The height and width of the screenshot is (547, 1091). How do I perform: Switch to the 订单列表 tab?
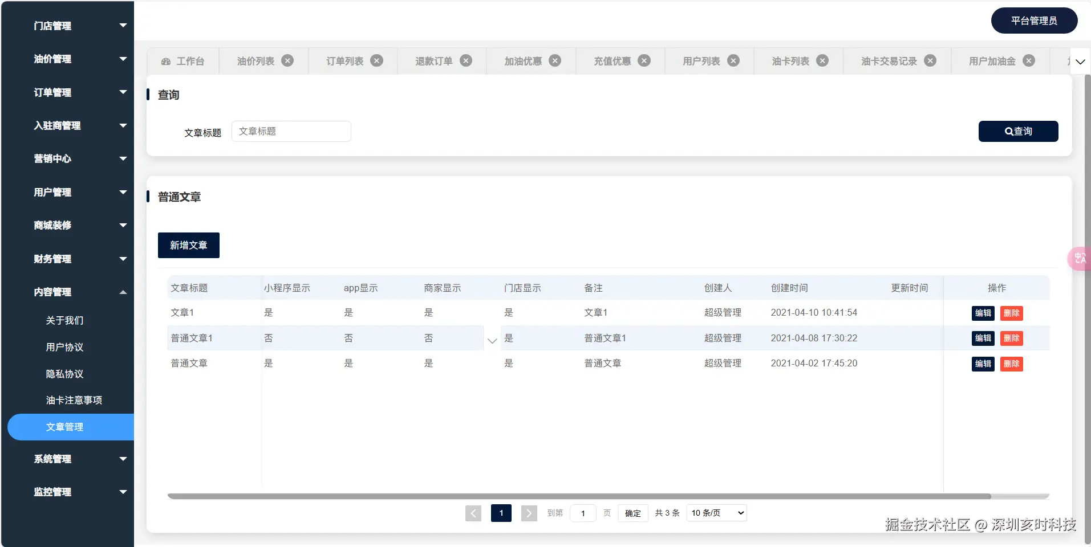coord(344,61)
